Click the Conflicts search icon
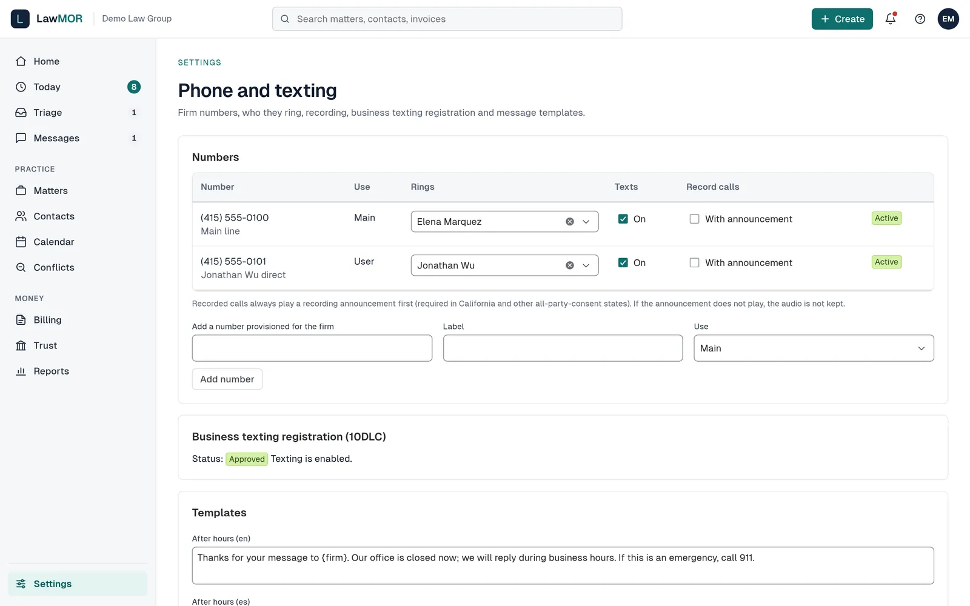 (x=21, y=267)
